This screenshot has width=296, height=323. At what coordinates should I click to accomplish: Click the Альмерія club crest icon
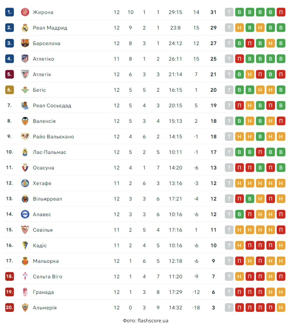[x=25, y=308]
